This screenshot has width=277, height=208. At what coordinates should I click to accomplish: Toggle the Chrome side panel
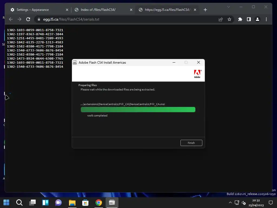[249, 19]
